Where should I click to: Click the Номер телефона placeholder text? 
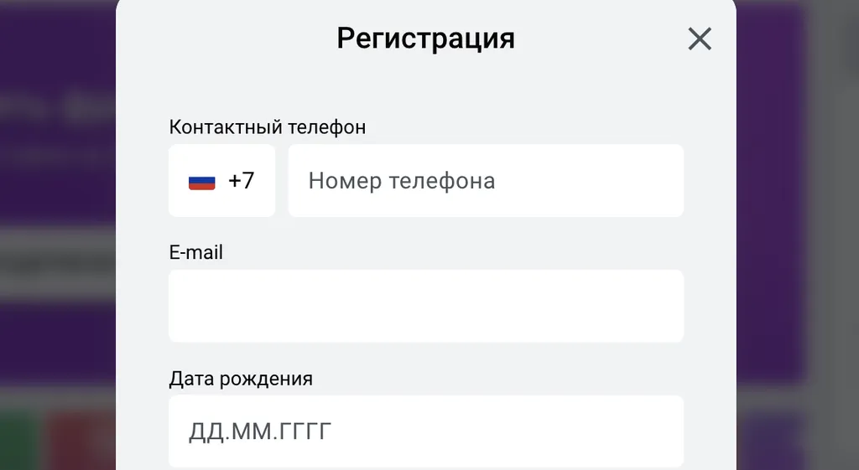click(x=401, y=181)
